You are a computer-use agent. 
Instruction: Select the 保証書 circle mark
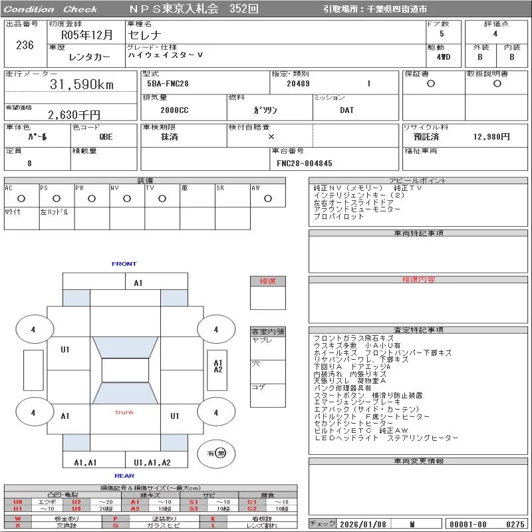tap(430, 84)
